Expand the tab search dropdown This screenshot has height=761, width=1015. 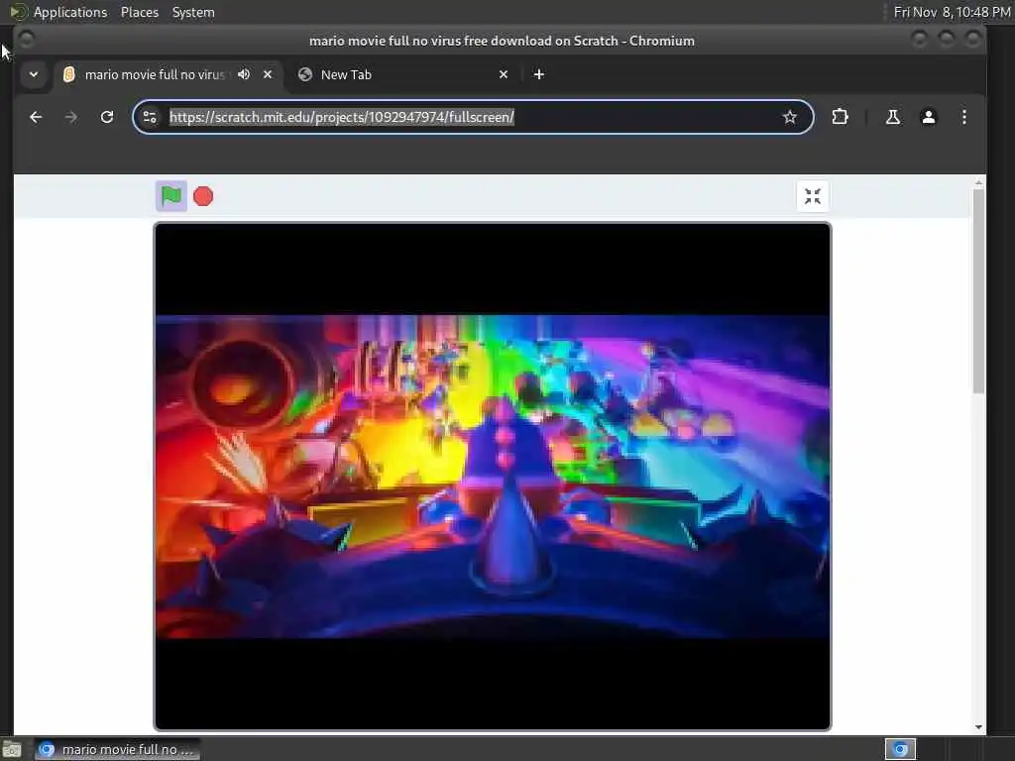(34, 74)
